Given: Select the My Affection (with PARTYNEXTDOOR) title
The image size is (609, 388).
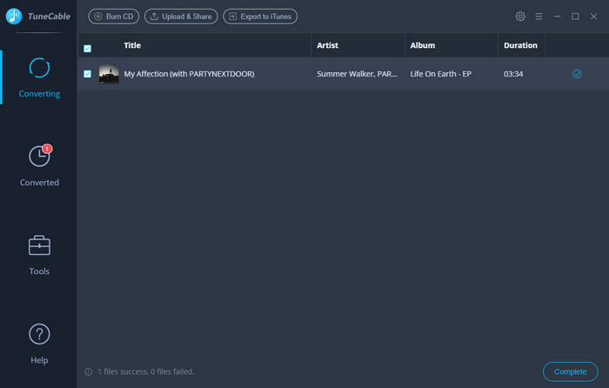Looking at the screenshot, I should 189,74.
